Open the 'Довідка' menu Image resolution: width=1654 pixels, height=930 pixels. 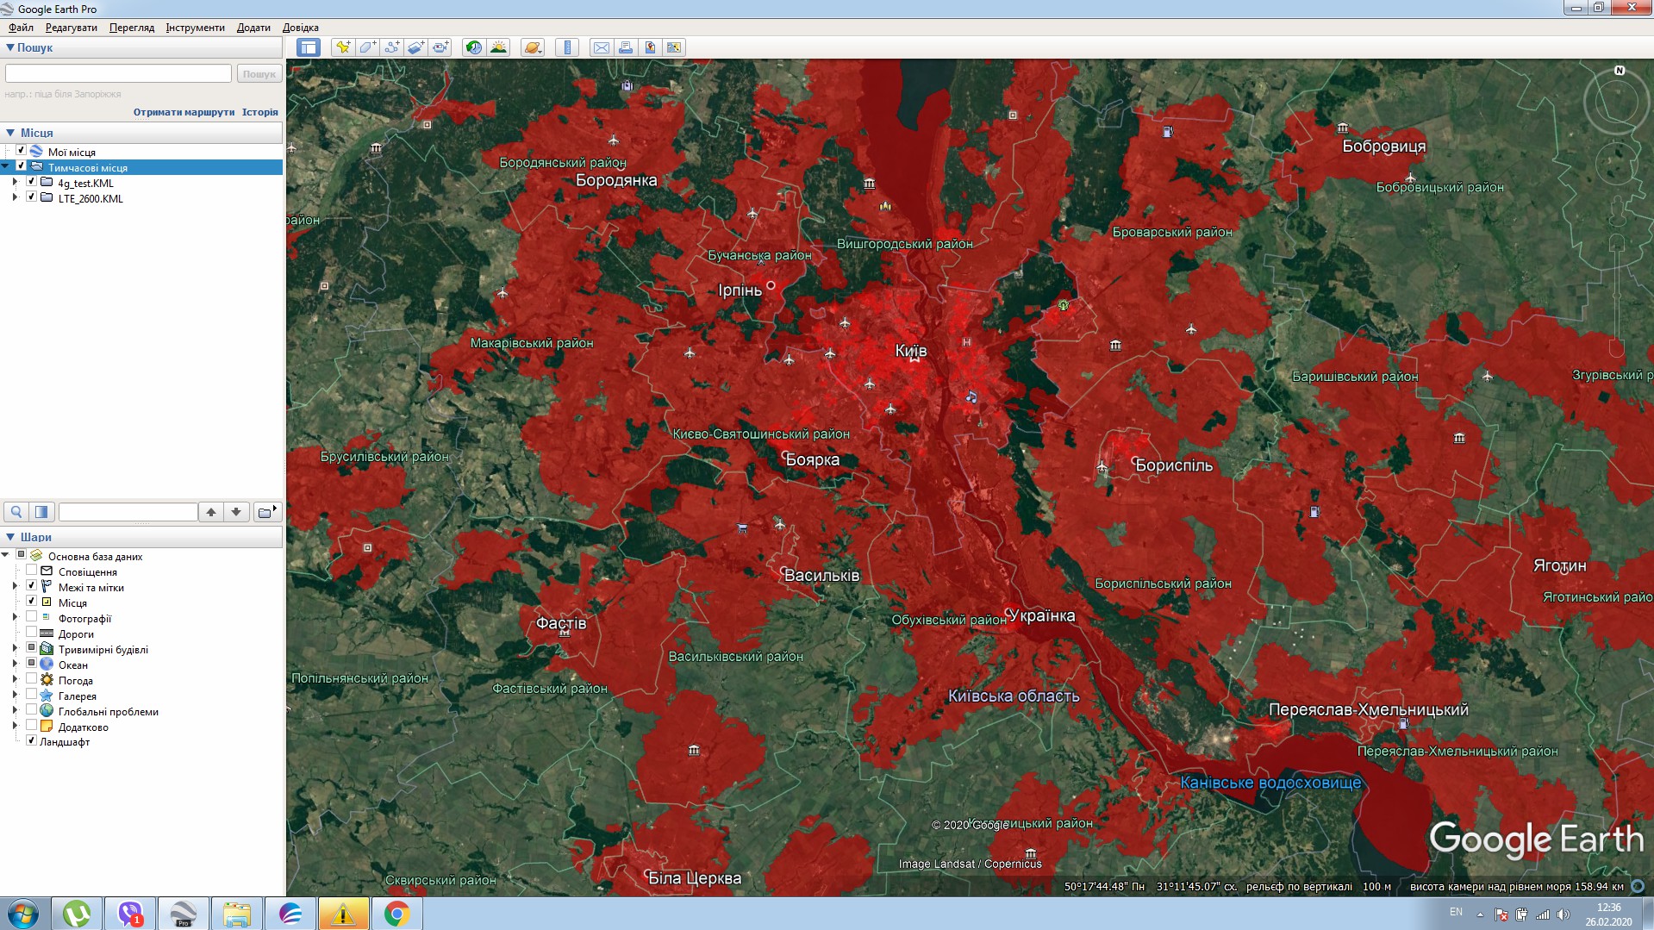(x=301, y=28)
